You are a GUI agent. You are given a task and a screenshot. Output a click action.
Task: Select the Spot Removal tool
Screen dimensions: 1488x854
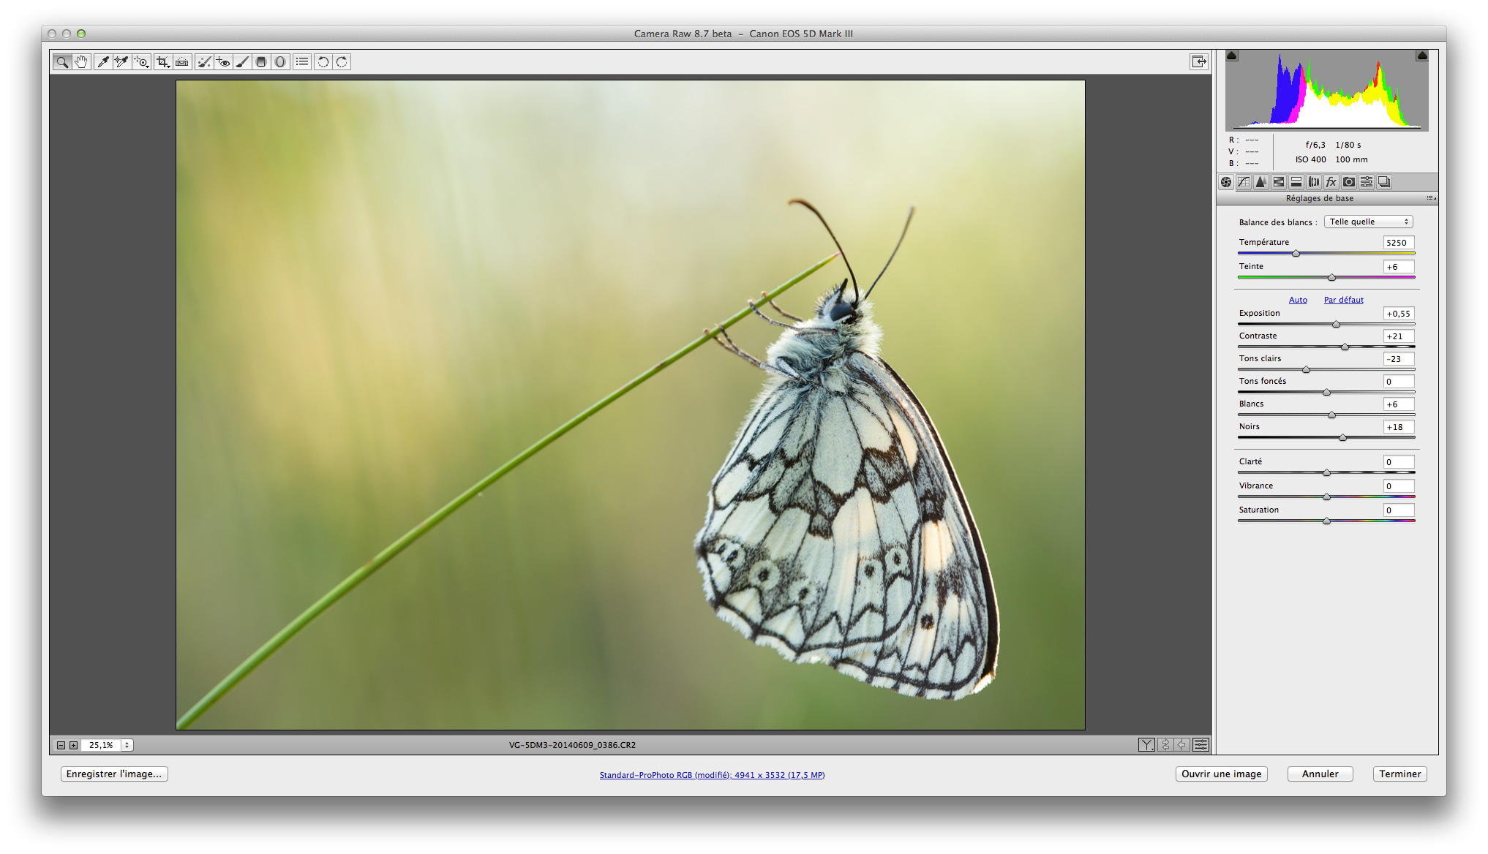(204, 62)
